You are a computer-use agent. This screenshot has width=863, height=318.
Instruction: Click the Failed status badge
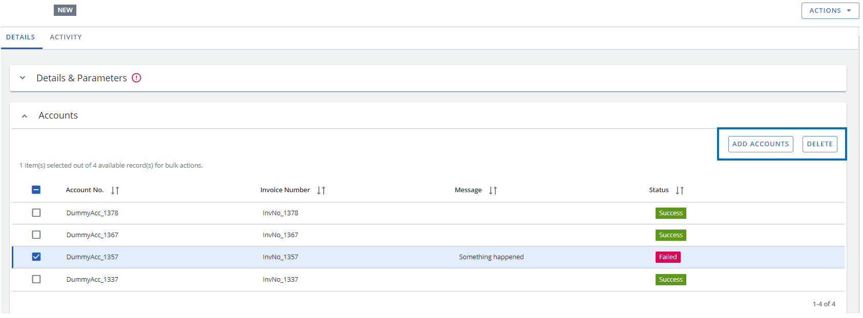(668, 257)
